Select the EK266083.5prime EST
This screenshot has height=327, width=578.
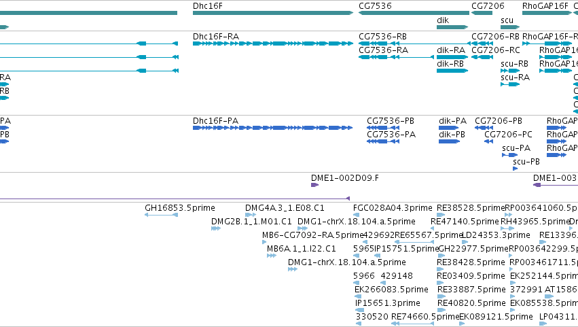(357, 296)
